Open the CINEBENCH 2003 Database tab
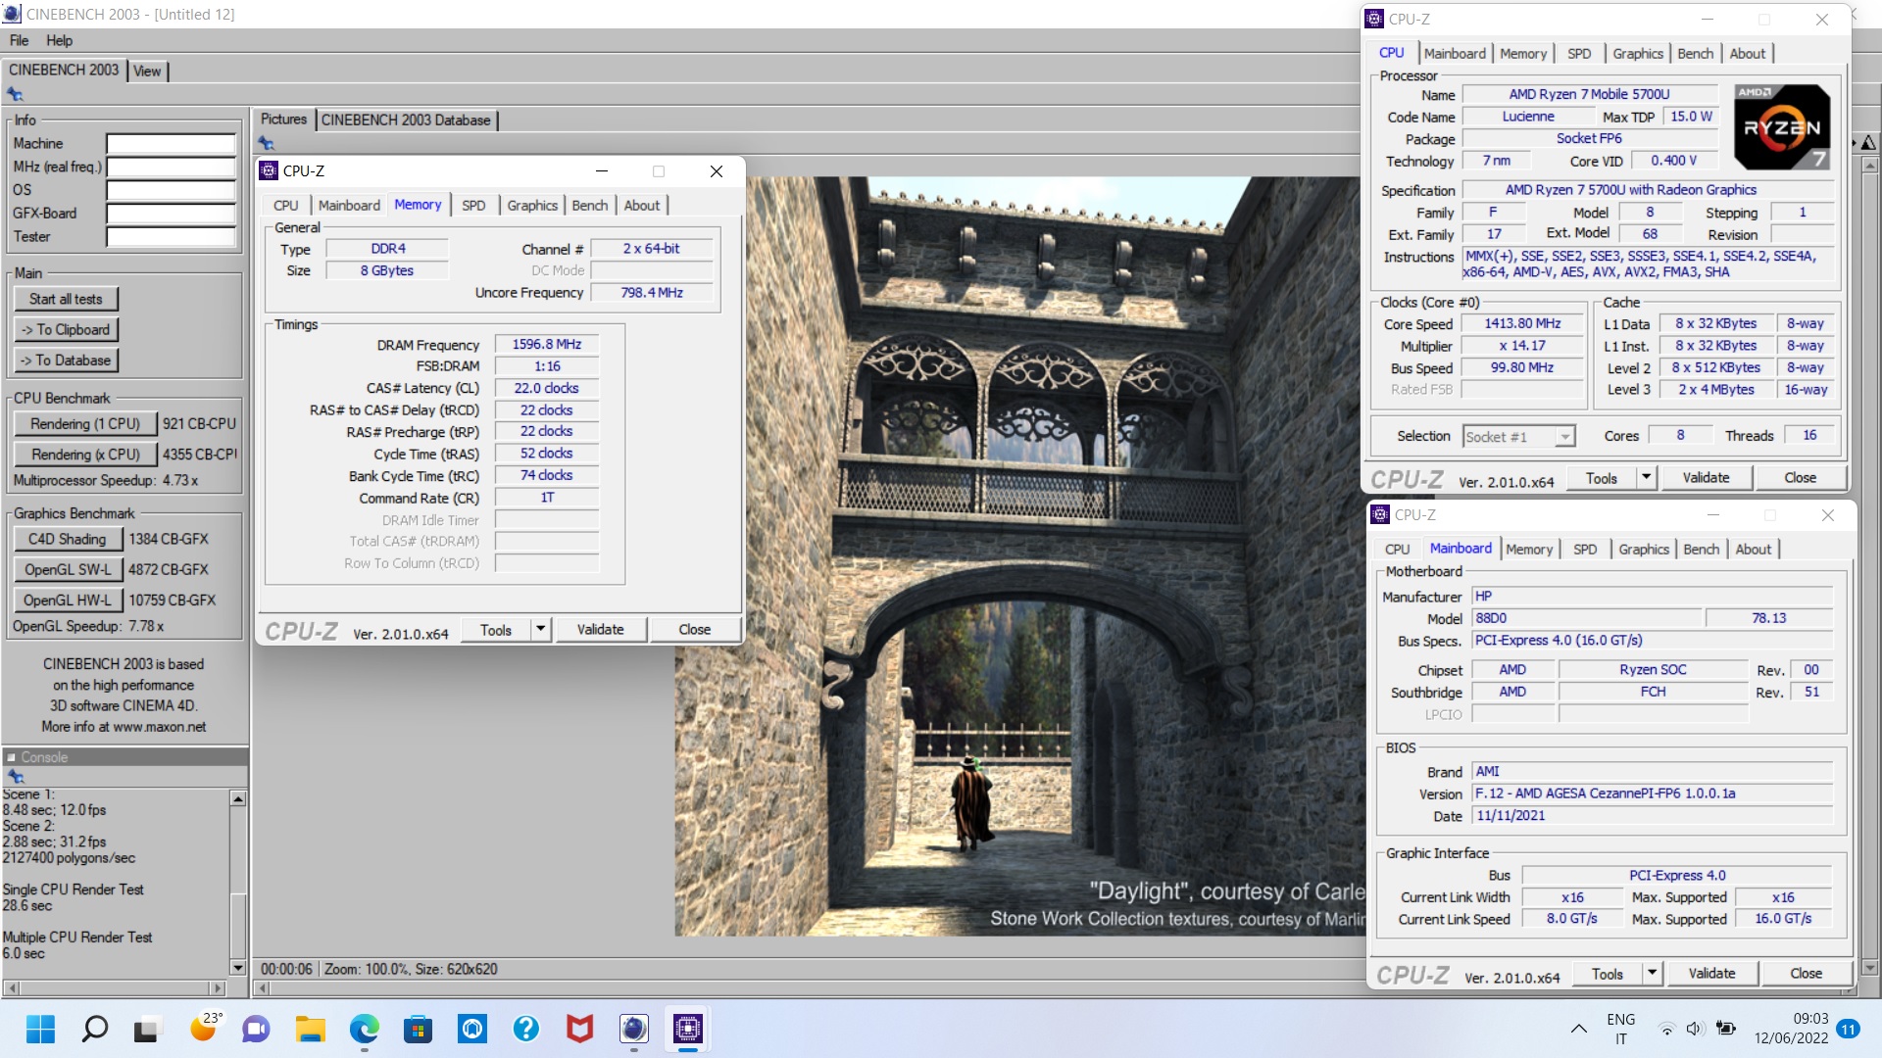This screenshot has height=1058, width=1882. (x=406, y=120)
